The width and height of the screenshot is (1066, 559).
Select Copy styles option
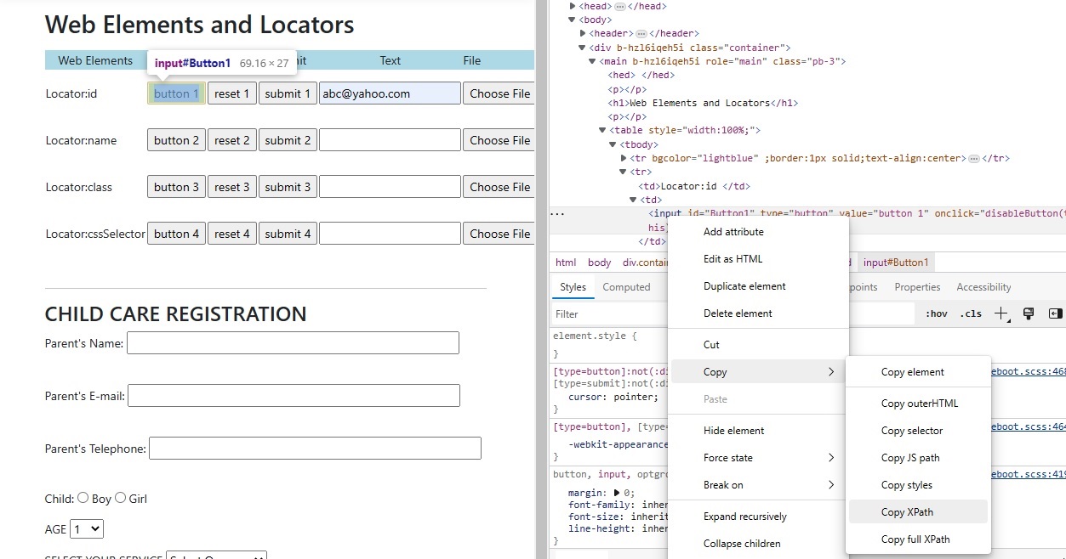click(918, 485)
